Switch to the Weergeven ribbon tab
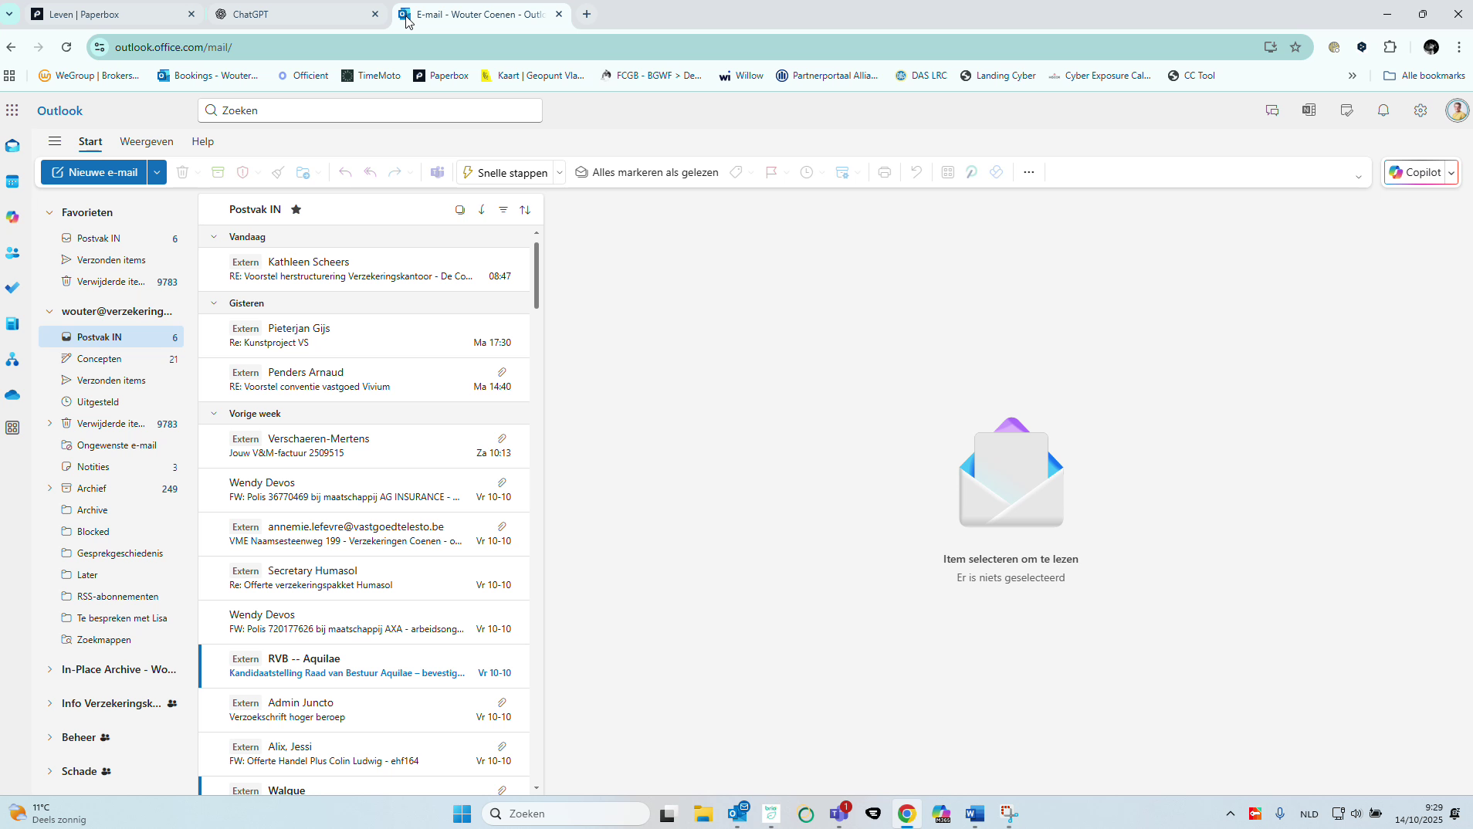Screen dimensions: 1473x829 coord(146,141)
